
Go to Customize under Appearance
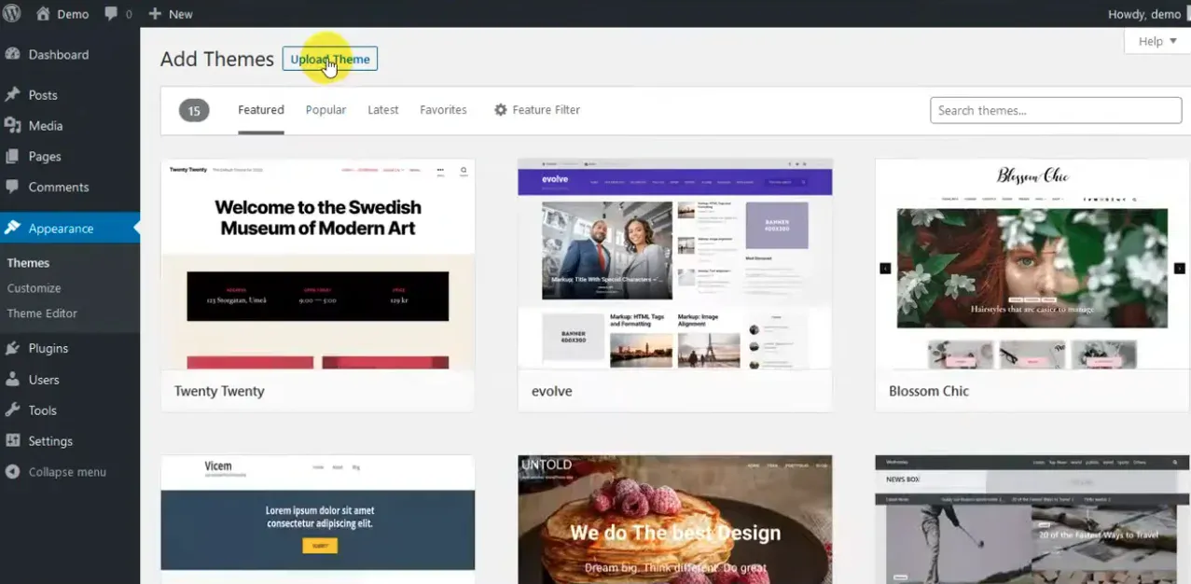click(x=34, y=288)
